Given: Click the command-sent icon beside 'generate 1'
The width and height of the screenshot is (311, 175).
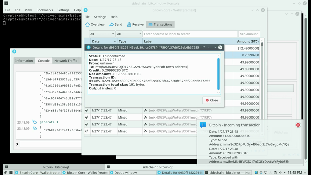Looking at the screenshot, I should point(34,122).
